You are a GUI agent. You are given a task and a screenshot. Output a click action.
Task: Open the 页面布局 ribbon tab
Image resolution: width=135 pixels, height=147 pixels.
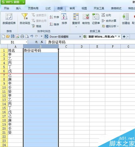(x=33, y=8)
